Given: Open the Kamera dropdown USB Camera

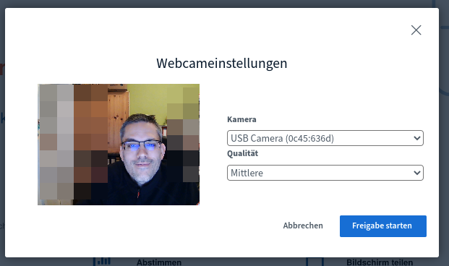Looking at the screenshot, I should (325, 138).
